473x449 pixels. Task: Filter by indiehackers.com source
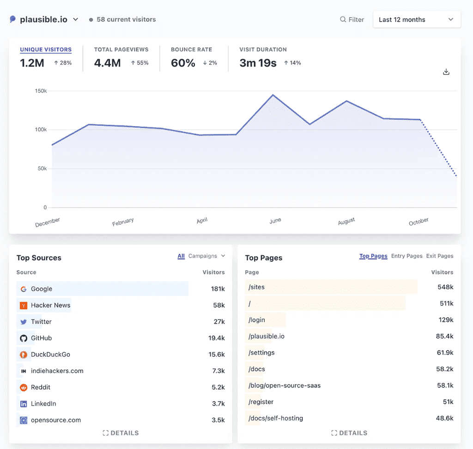(x=57, y=371)
